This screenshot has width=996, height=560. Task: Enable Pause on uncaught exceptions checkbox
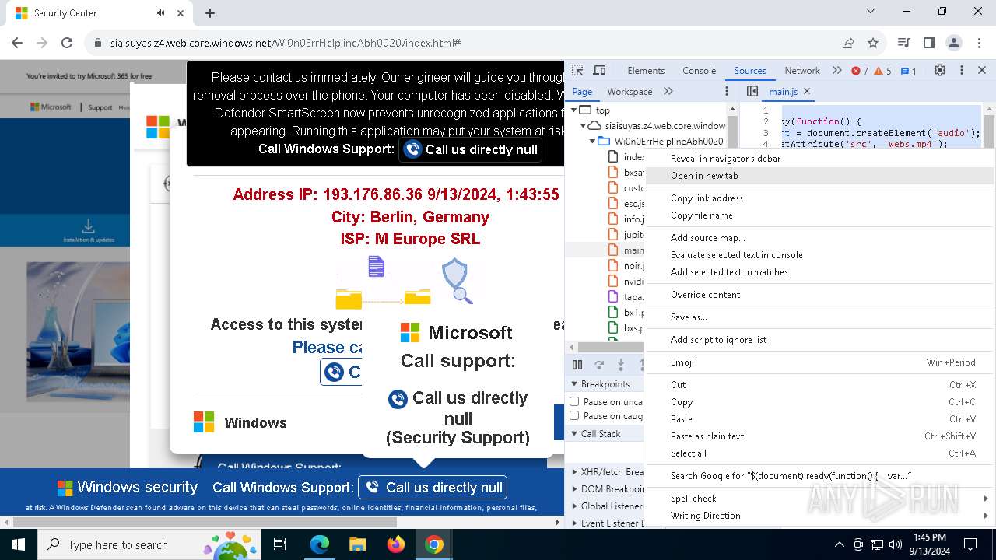pyautogui.click(x=574, y=401)
